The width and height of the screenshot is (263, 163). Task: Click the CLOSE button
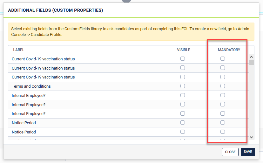(x=230, y=152)
